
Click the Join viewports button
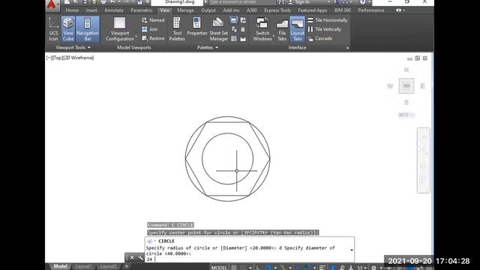[x=150, y=29]
